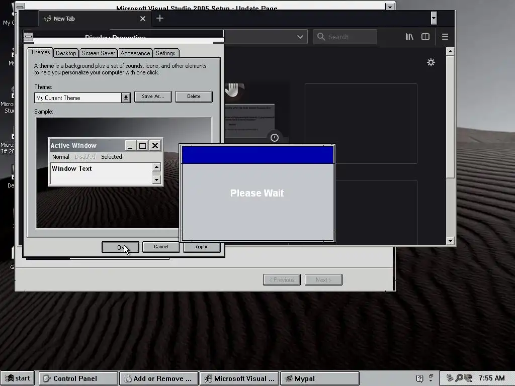The width and height of the screenshot is (515, 386).
Task: Close the New Tab tab
Action: click(143, 19)
